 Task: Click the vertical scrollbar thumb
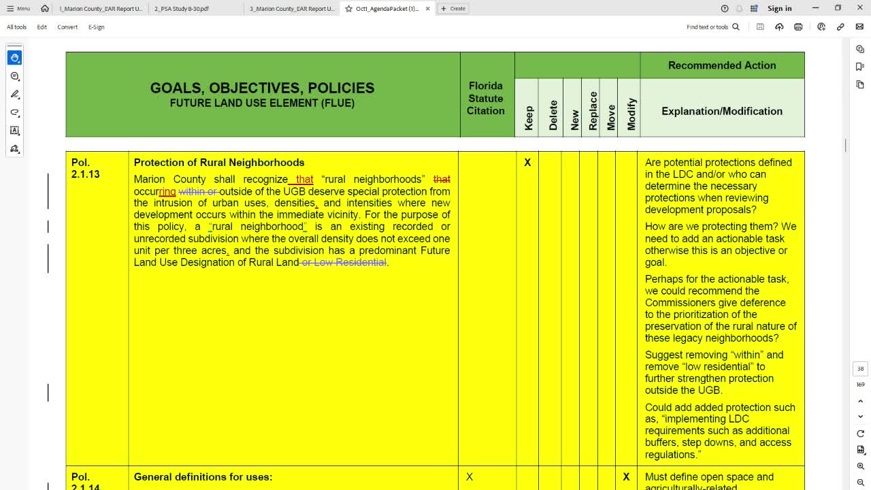click(845, 146)
